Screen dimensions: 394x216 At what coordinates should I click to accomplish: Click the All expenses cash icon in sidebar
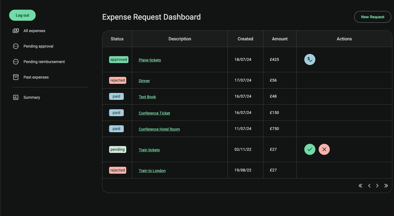16,31
